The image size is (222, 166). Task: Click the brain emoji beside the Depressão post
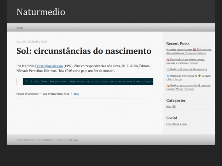168,59
